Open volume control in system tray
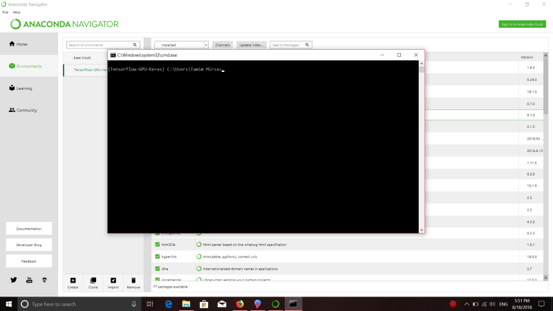This screenshot has width=553, height=311. click(x=492, y=304)
